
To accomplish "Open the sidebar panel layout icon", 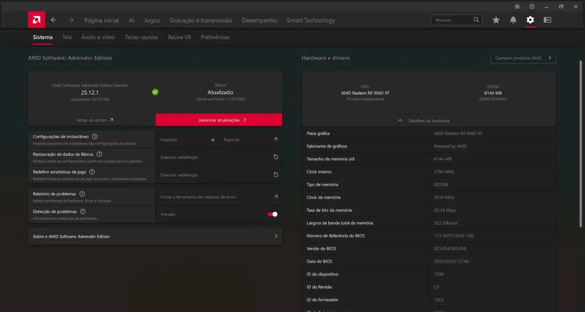I will 547,20.
